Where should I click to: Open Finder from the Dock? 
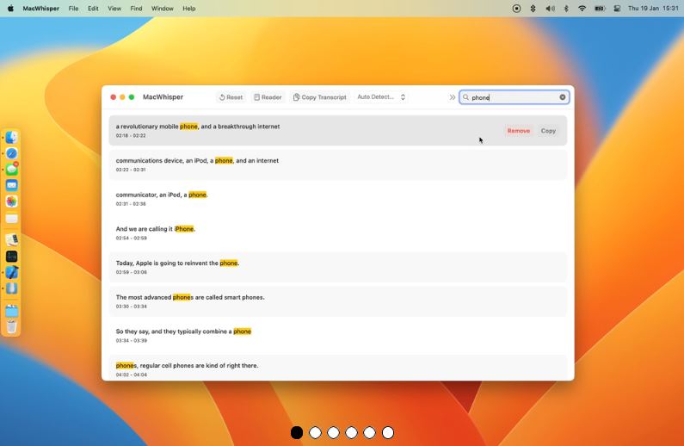(x=11, y=138)
